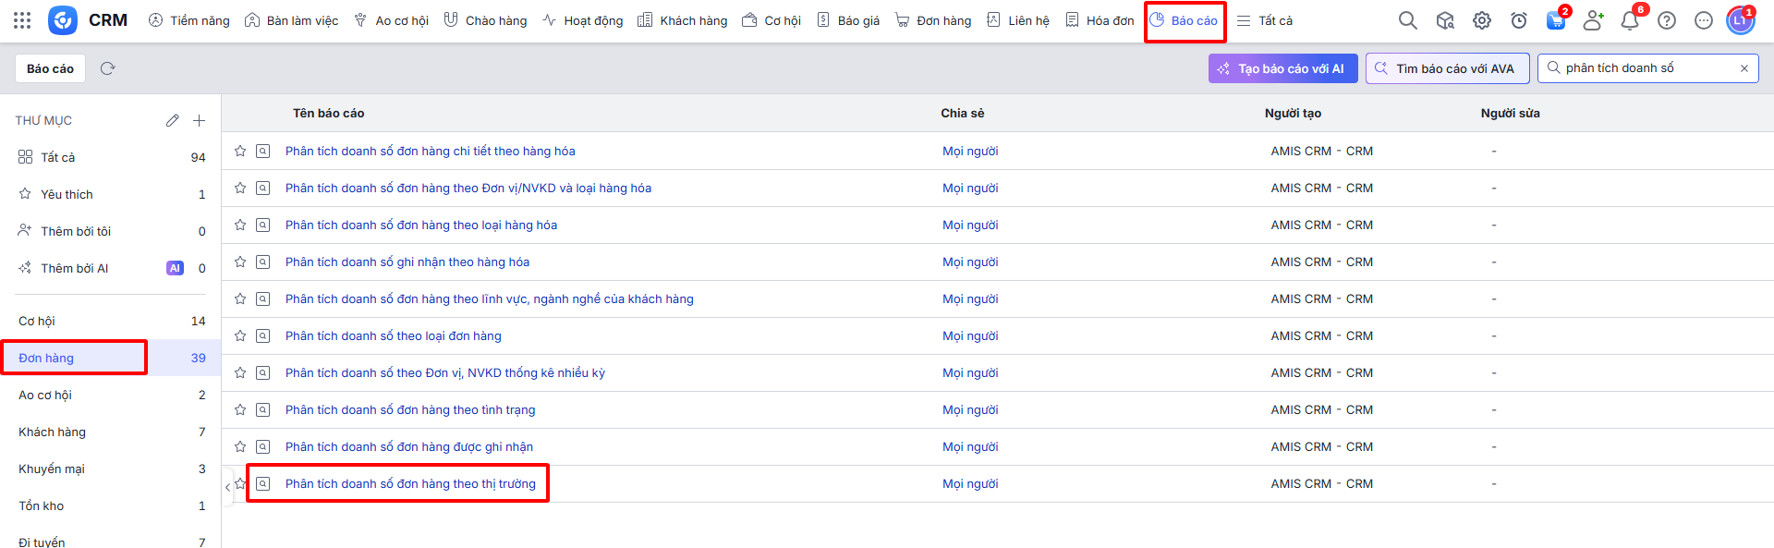Add a new folder with plus icon

coord(199,120)
